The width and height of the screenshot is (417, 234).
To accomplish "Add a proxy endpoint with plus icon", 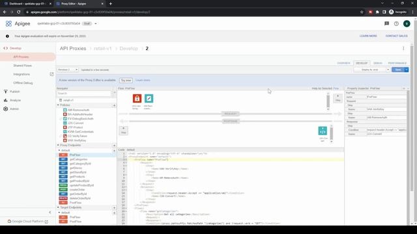I will (114, 146).
